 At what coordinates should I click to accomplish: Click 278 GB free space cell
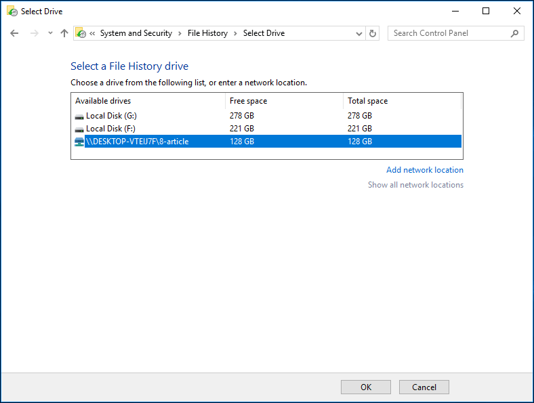[x=242, y=116]
